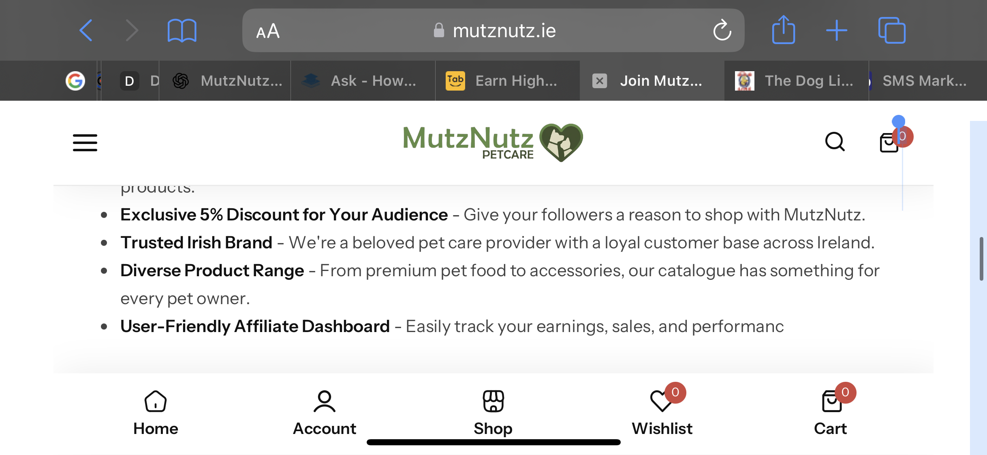Switch to the Earn High... tab
Screen dimensions: 987x455
tap(507, 81)
